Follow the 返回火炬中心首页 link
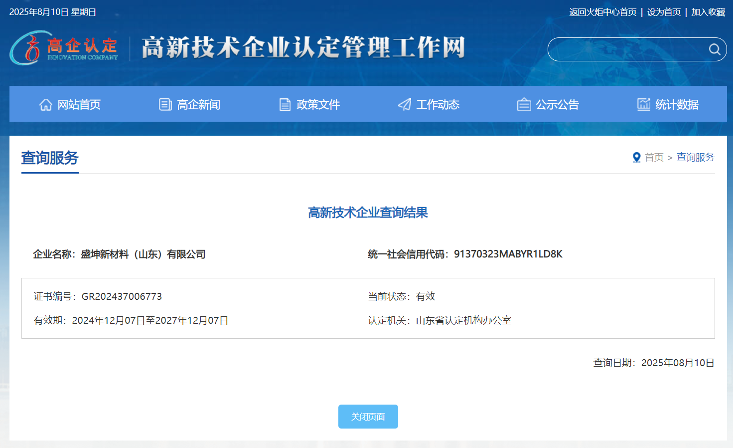The width and height of the screenshot is (733, 448). point(603,12)
